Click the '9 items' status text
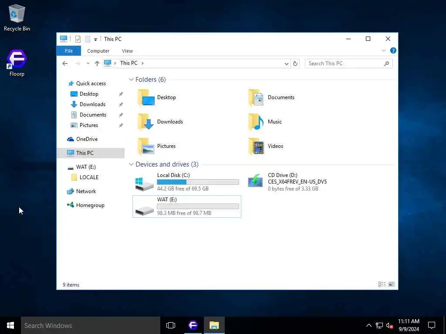 (x=71, y=285)
